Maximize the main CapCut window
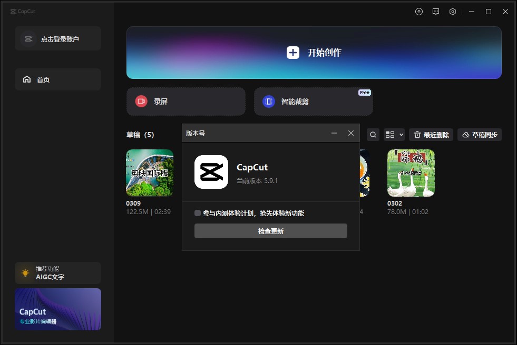 pos(489,12)
